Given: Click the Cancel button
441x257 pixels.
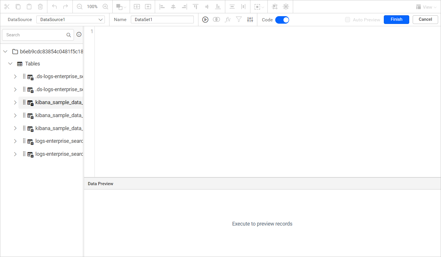Looking at the screenshot, I should click(425, 20).
